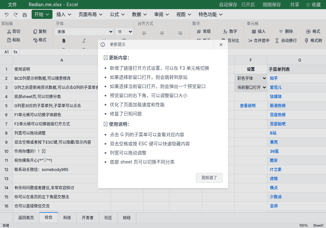Screen dimensions: 326x228
Task: Apply 百分比 percent format
Action: point(230,40)
